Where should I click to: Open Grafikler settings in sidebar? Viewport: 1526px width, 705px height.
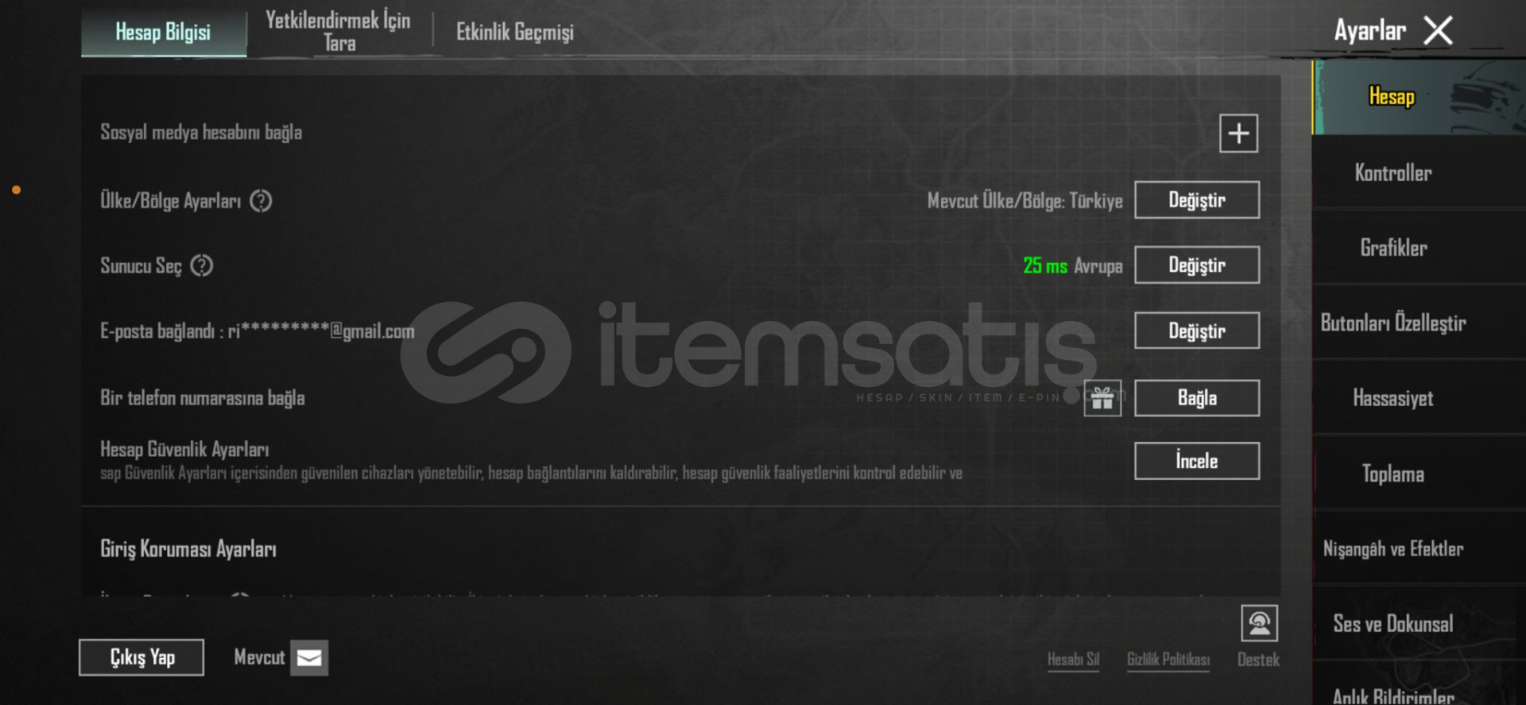pos(1393,248)
